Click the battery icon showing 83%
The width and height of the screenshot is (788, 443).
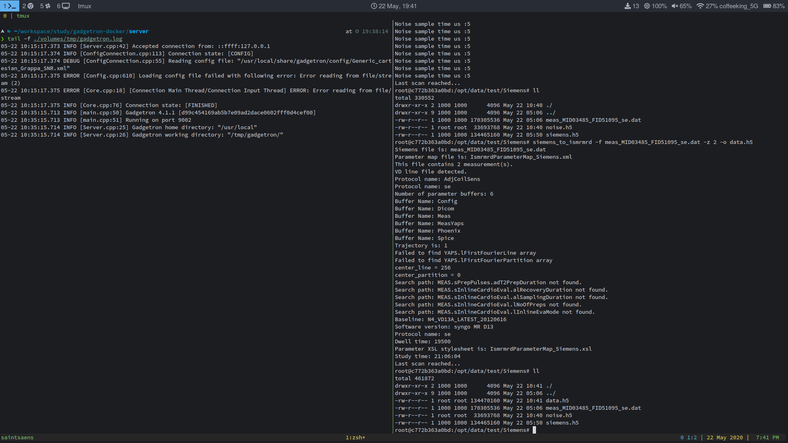[767, 6]
